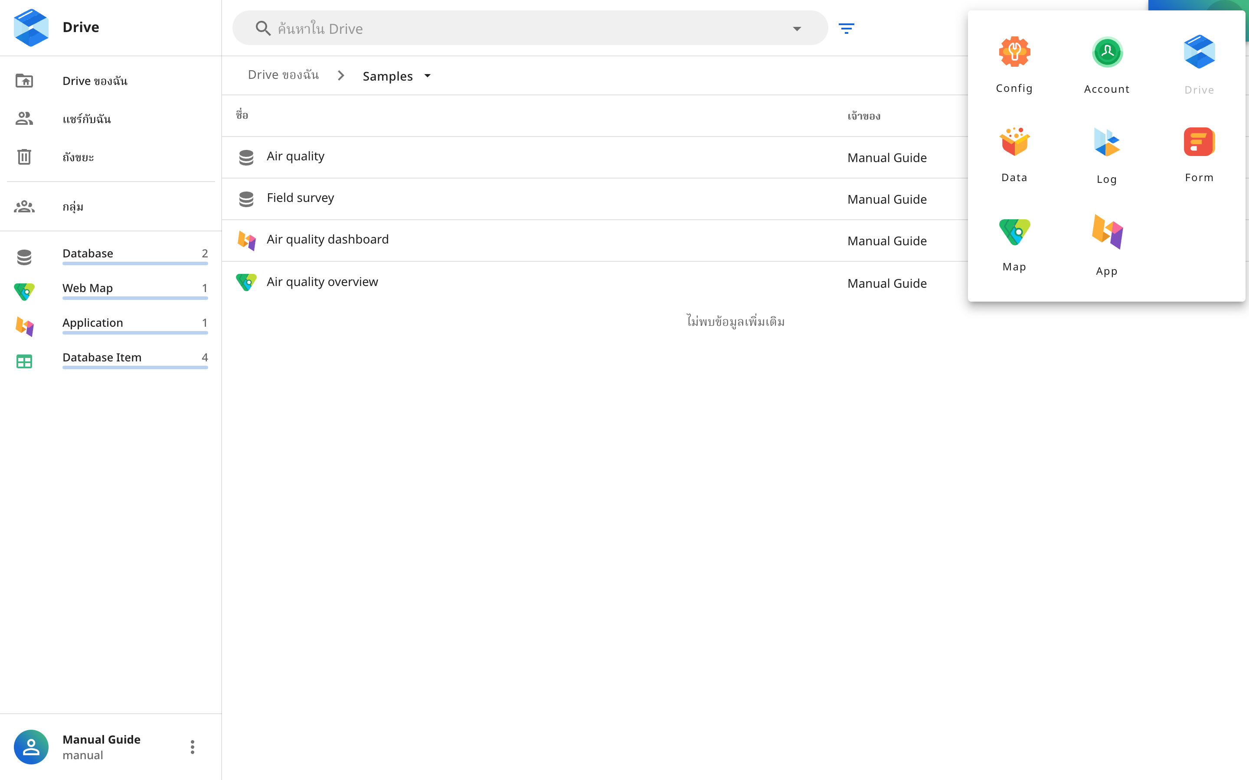Sort by เจ้าของ column header
Viewport: 1249px width, 780px height.
[x=863, y=116]
